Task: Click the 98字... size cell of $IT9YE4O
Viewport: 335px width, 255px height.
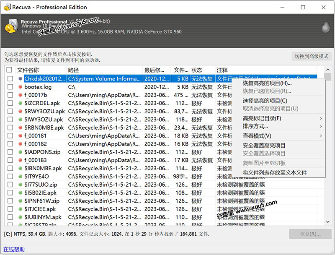Action: click(181, 177)
